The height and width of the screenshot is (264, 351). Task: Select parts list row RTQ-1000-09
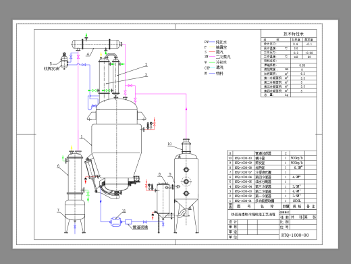(272, 163)
